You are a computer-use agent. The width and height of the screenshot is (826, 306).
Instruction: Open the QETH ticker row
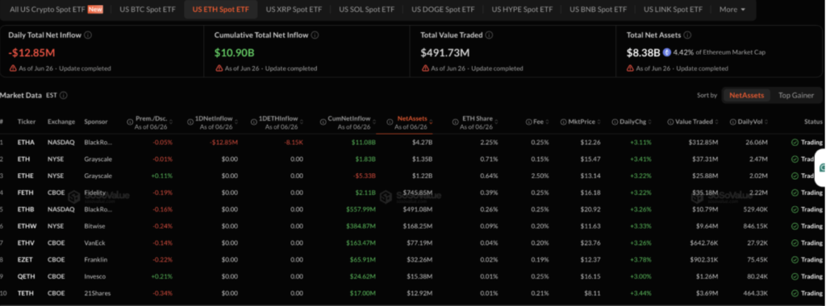point(413,276)
